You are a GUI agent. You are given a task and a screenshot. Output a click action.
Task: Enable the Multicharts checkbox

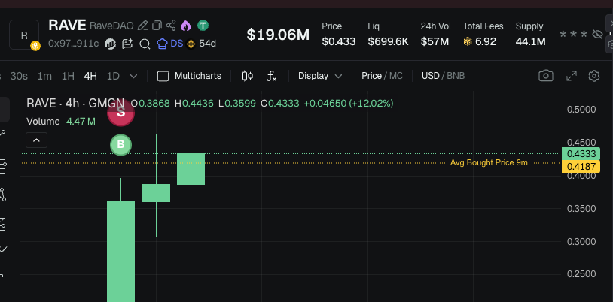click(163, 76)
